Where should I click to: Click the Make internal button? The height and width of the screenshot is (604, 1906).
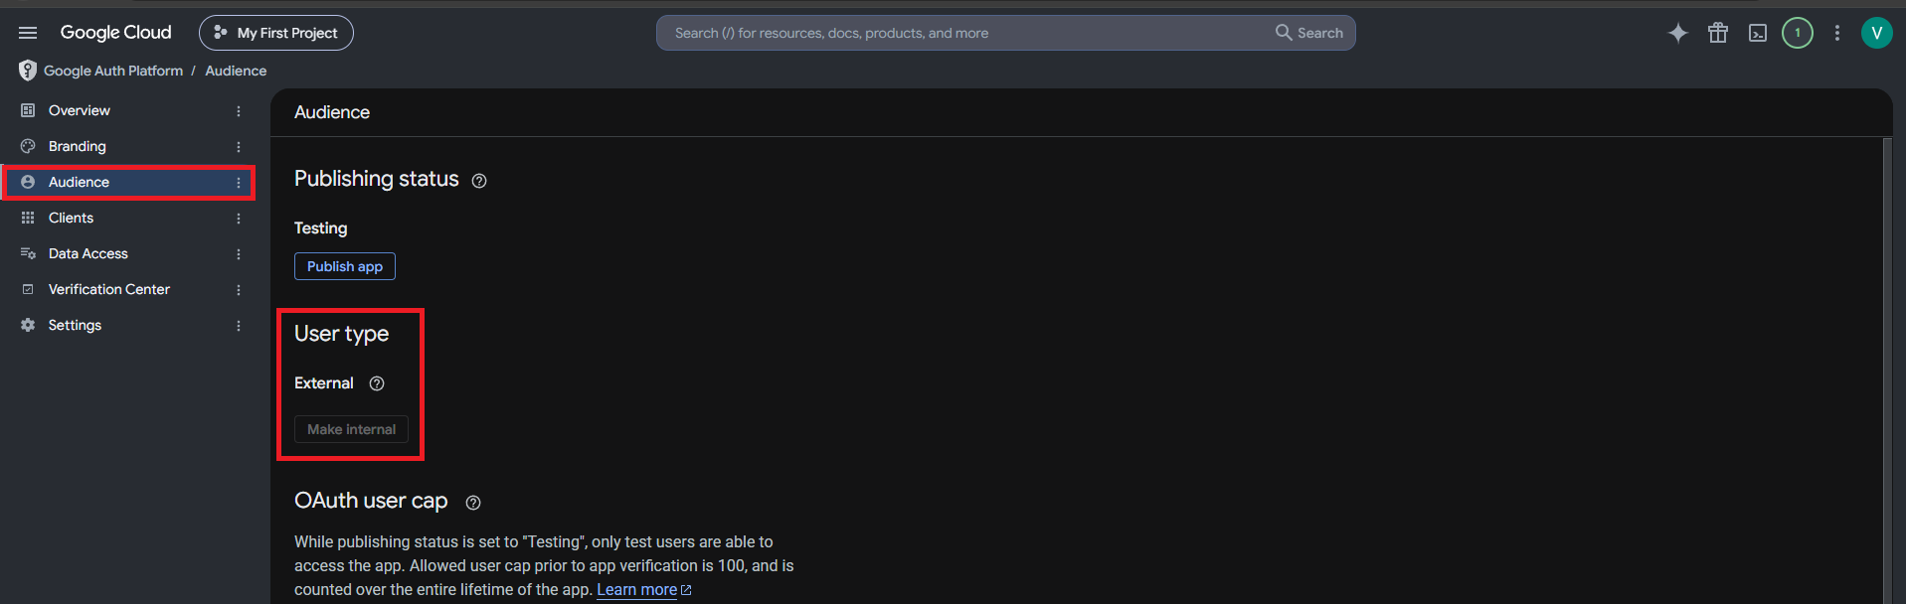click(351, 429)
